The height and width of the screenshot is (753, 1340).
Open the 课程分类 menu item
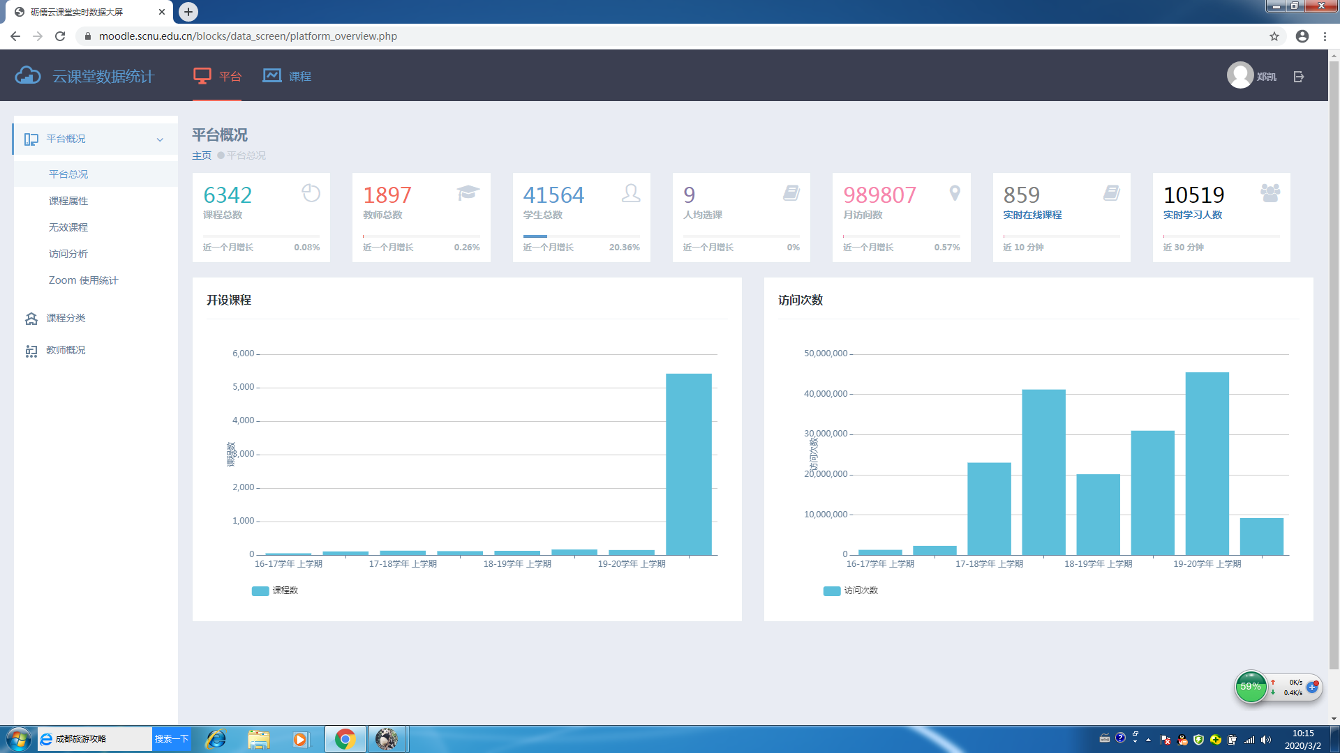coord(66,318)
